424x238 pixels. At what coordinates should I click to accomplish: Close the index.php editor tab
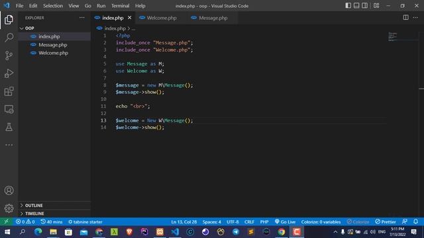tap(130, 18)
